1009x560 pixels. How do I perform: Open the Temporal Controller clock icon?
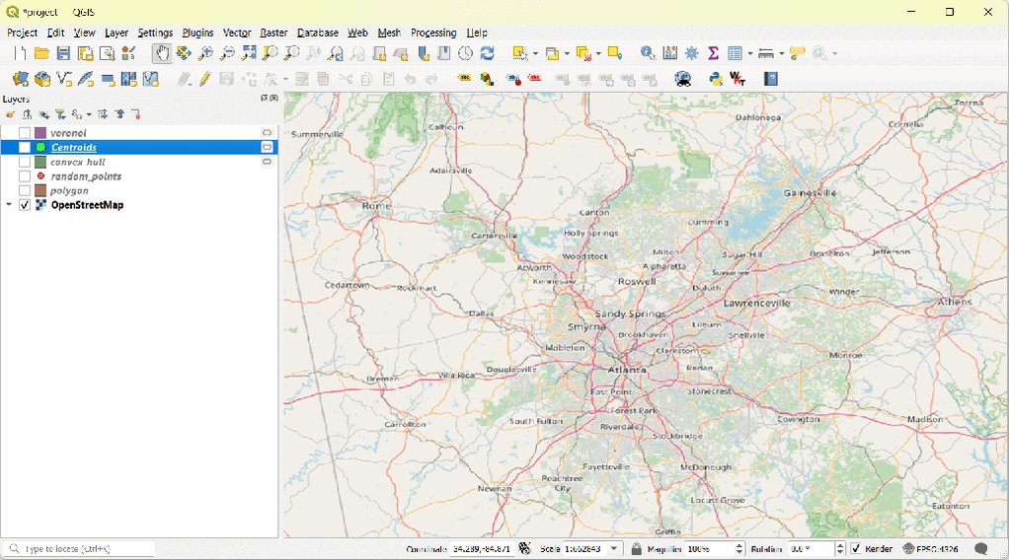click(465, 53)
